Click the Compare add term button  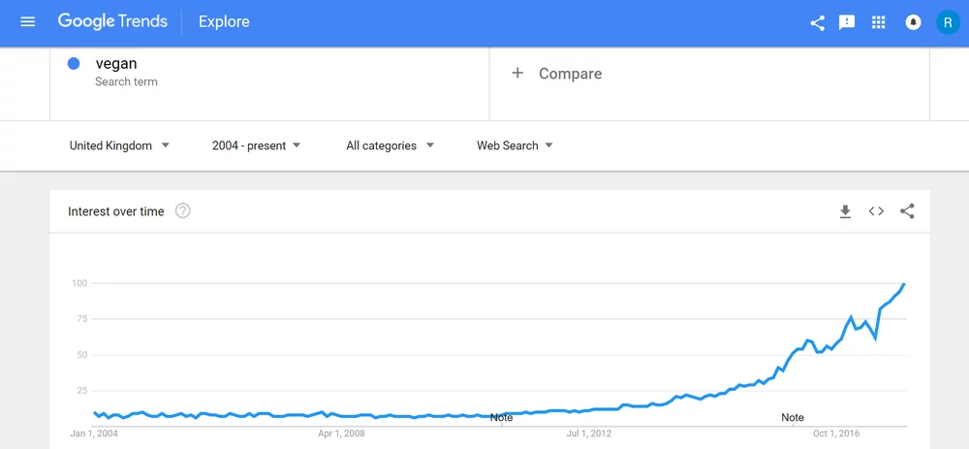coord(557,74)
